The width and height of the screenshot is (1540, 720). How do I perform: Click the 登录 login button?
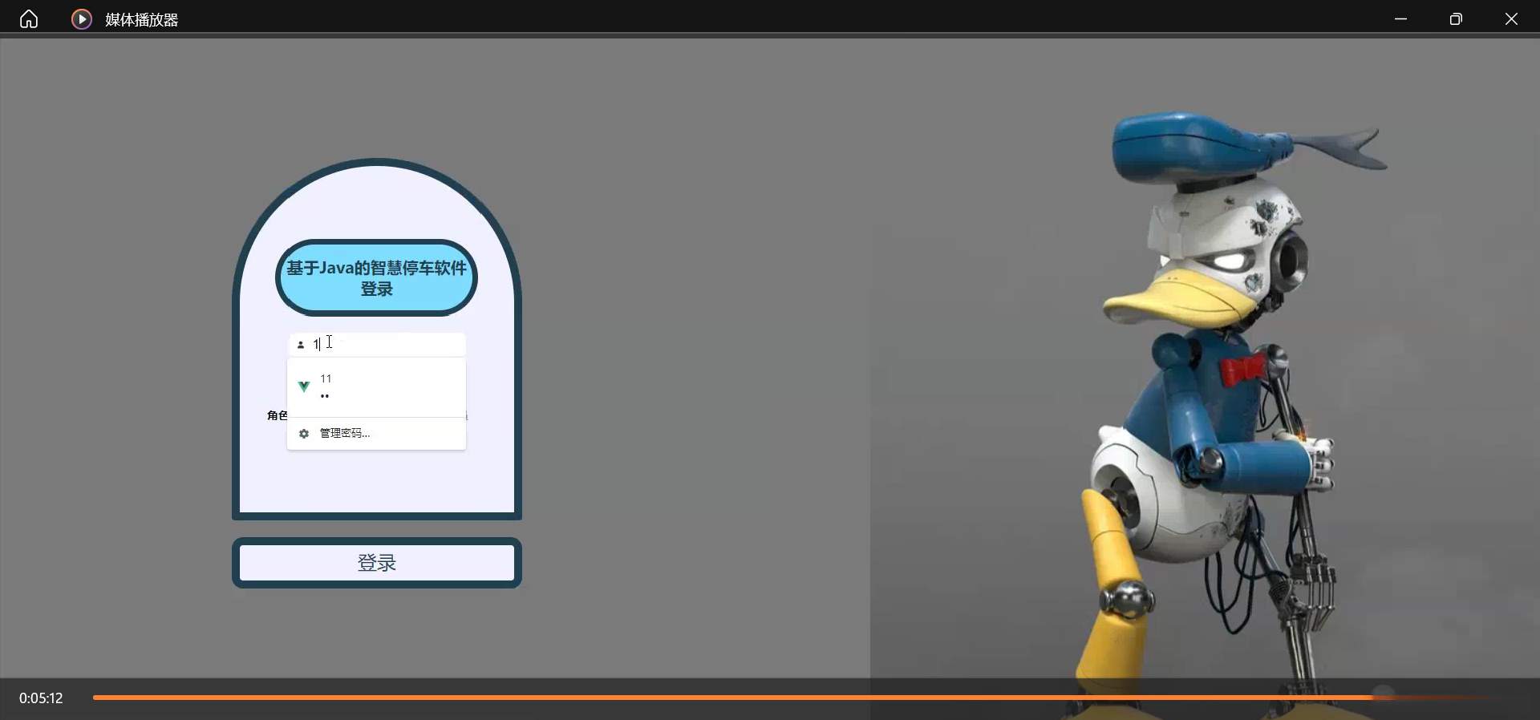[x=377, y=563]
